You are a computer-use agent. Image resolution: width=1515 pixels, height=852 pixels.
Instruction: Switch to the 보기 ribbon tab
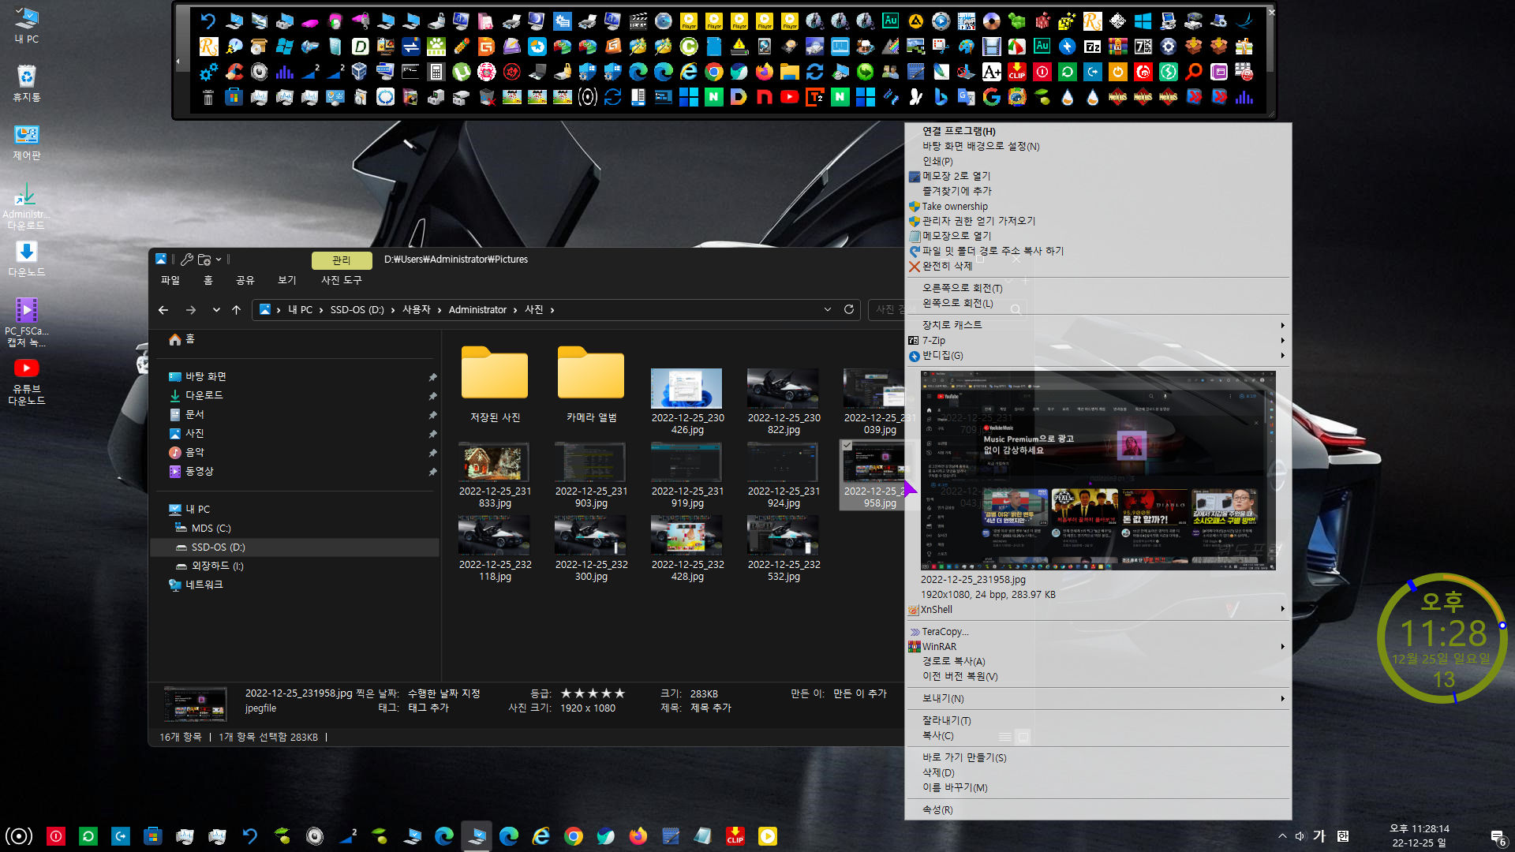(287, 280)
